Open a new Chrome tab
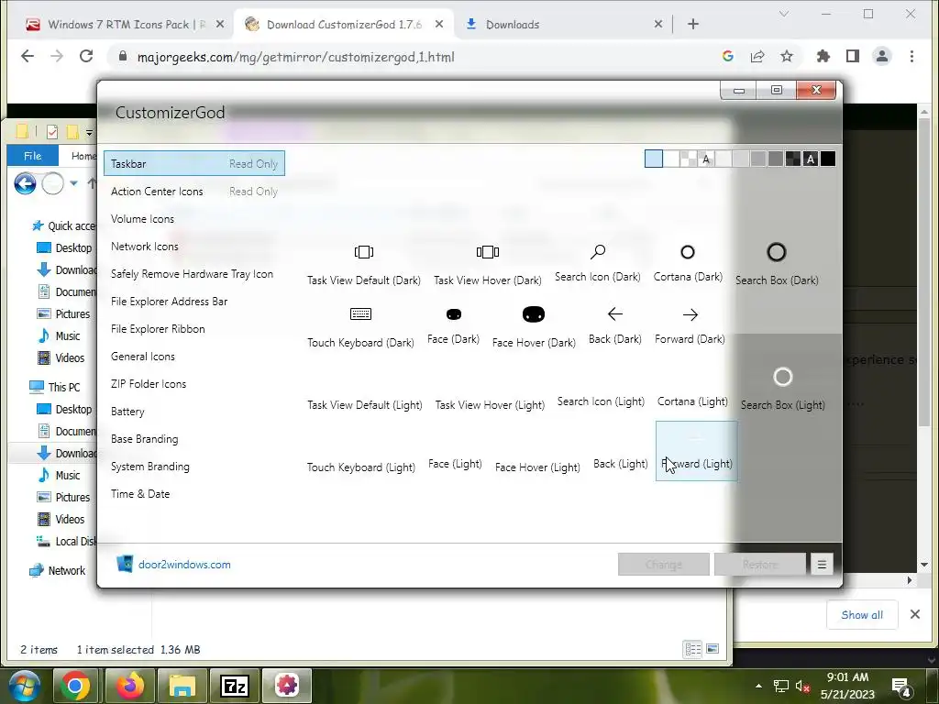The width and height of the screenshot is (939, 704). (x=693, y=24)
